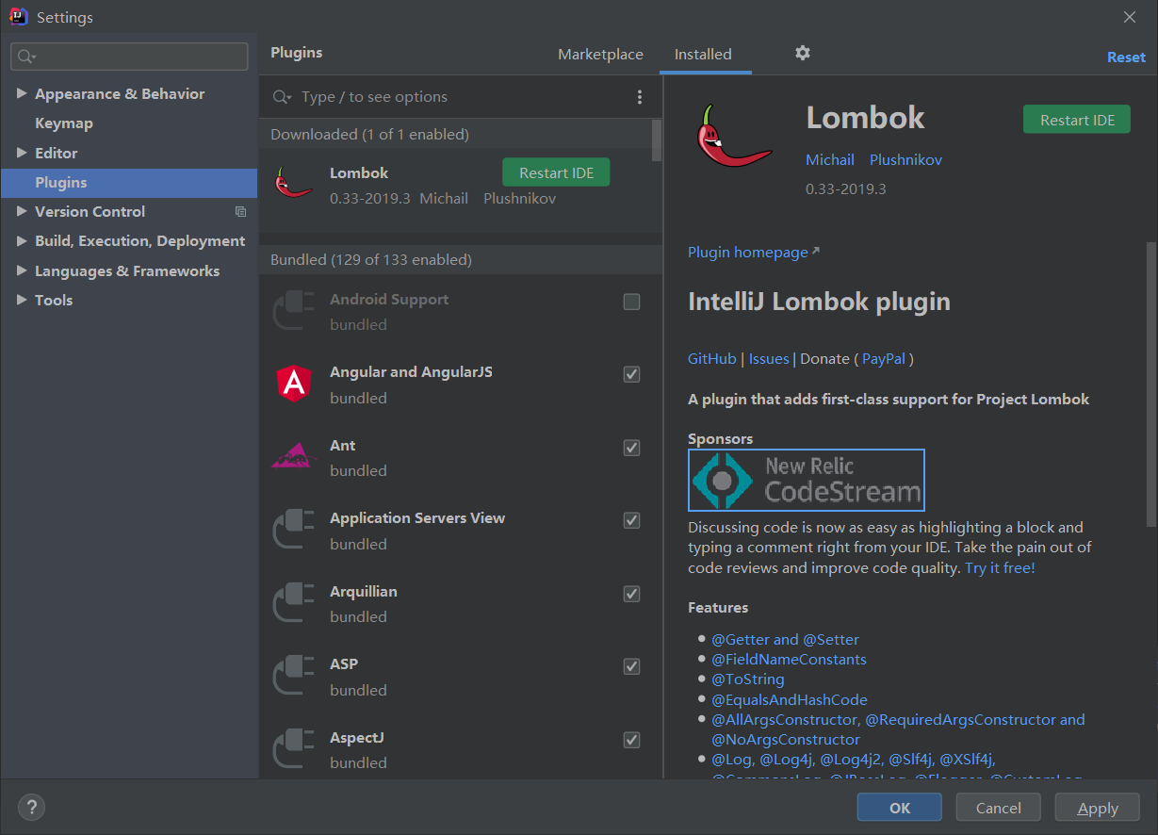
Task: Enable the Android Support plugin checkbox
Action: tap(632, 302)
